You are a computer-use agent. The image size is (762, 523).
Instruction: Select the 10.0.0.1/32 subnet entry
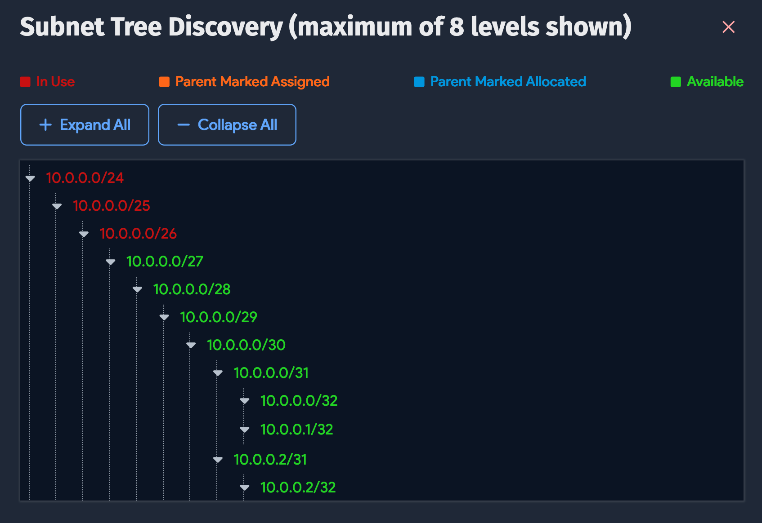296,429
